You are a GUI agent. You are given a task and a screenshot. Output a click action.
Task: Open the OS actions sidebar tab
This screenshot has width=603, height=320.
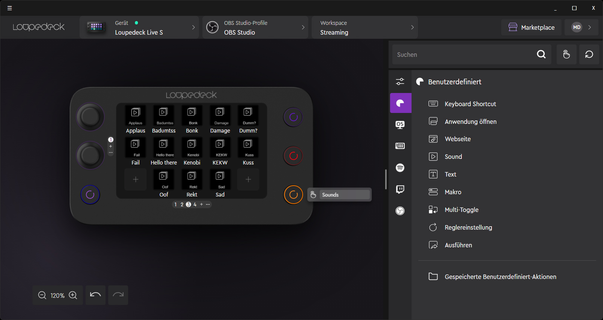pyautogui.click(x=400, y=125)
